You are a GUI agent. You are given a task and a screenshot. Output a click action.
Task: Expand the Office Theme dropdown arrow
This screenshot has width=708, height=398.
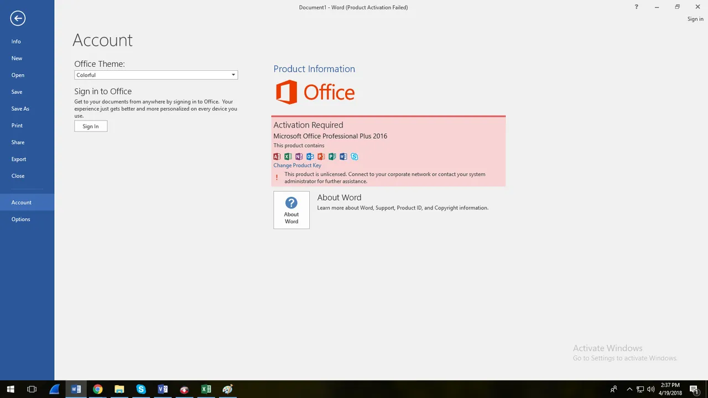tap(233, 75)
